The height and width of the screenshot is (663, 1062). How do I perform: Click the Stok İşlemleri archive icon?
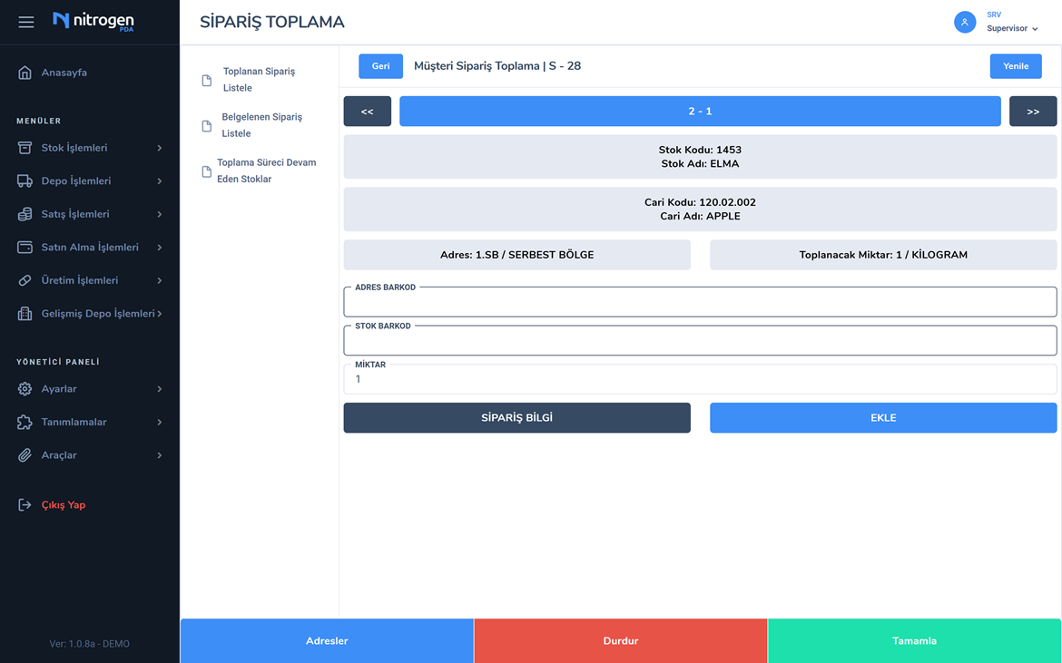[x=25, y=148]
